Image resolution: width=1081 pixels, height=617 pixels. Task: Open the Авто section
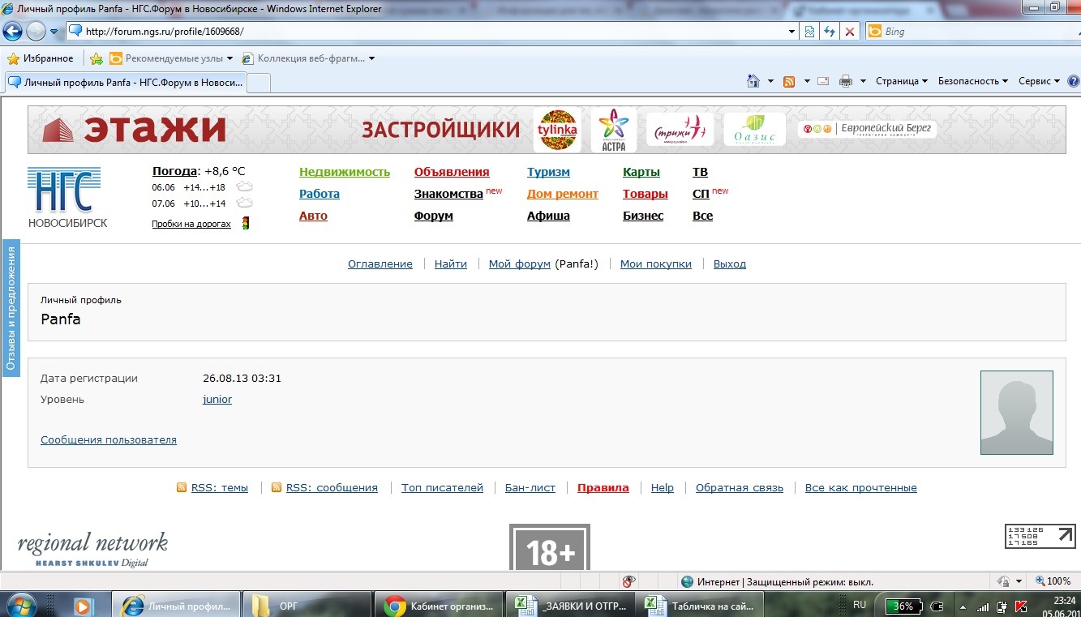click(313, 216)
